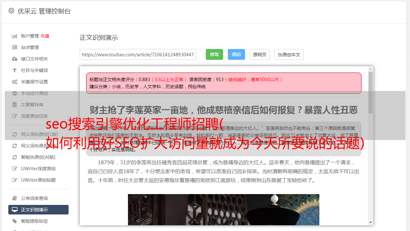Viewport: 410px width, 231px height.
Task: Click the cloud upload icon for 接口文件相关
Action: click(x=15, y=59)
